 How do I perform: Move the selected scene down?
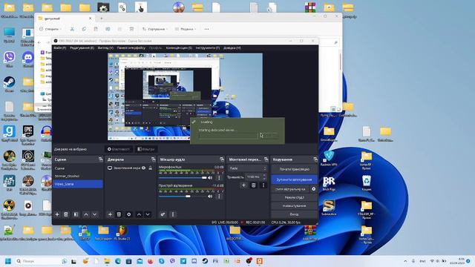tap(95, 214)
